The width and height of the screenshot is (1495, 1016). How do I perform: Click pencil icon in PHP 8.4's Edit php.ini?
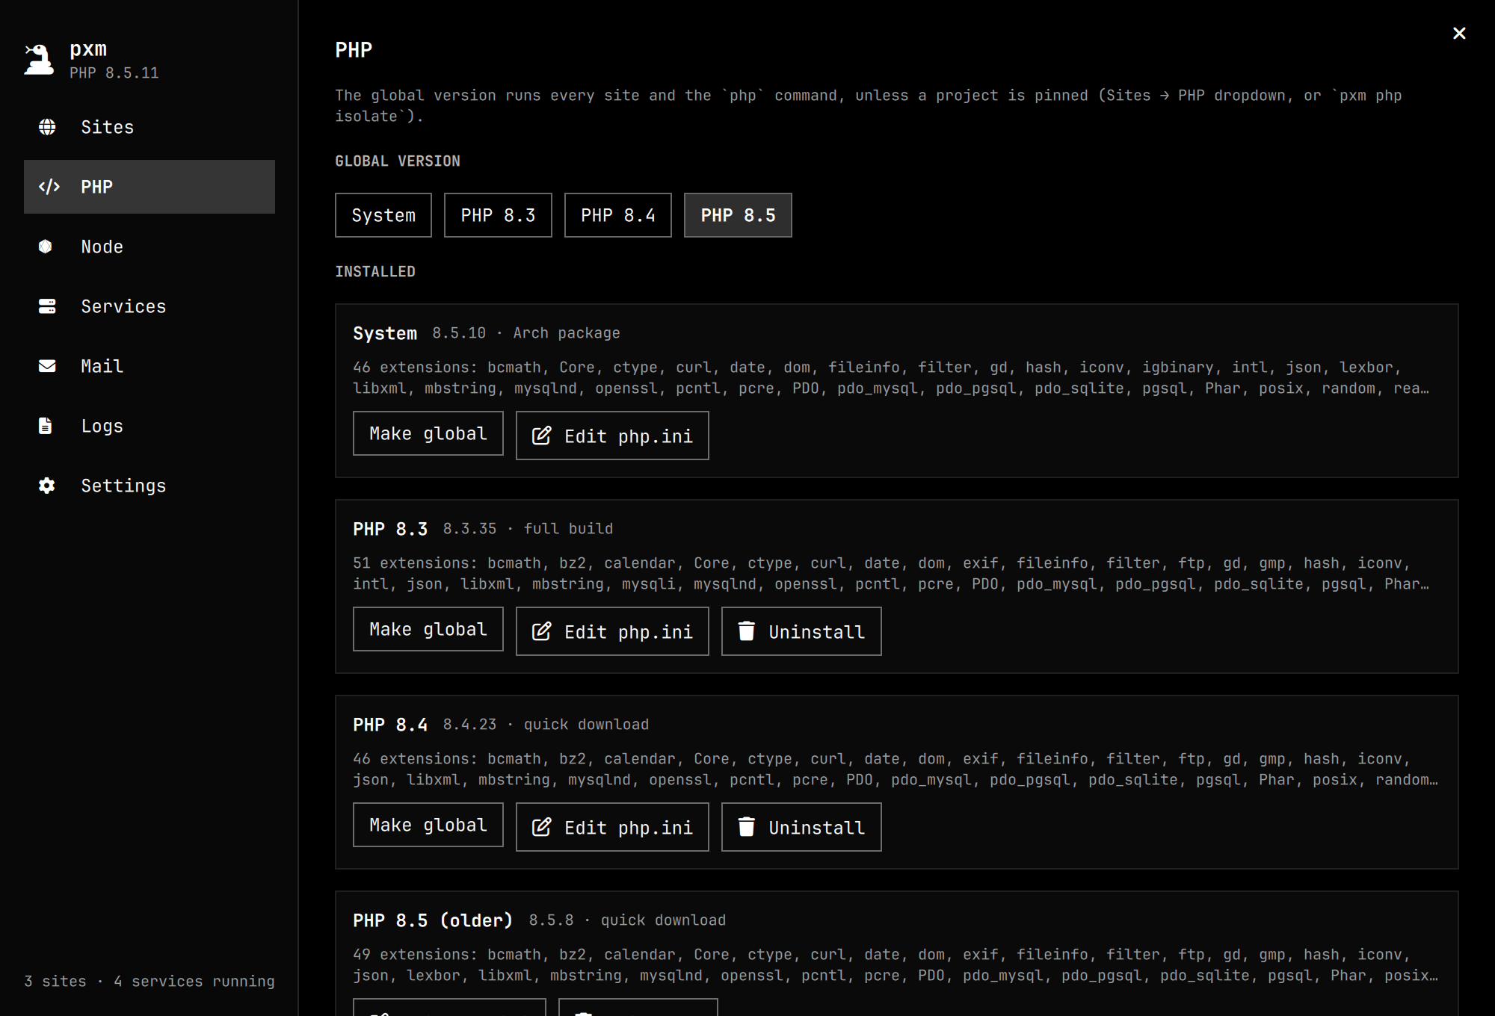pos(542,827)
